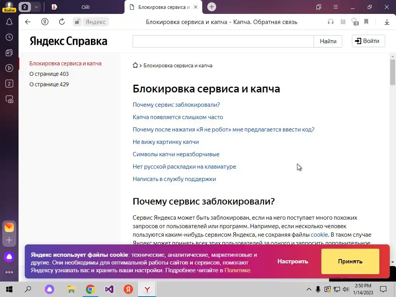Open Windows taskbar search
Viewport: 396px width, 297px height.
click(28, 289)
